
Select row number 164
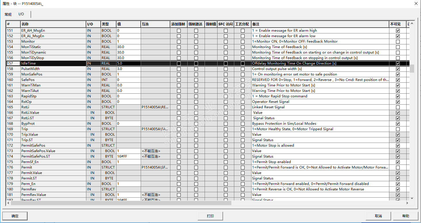point(13,102)
